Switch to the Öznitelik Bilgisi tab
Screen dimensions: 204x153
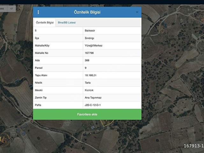[45, 23]
